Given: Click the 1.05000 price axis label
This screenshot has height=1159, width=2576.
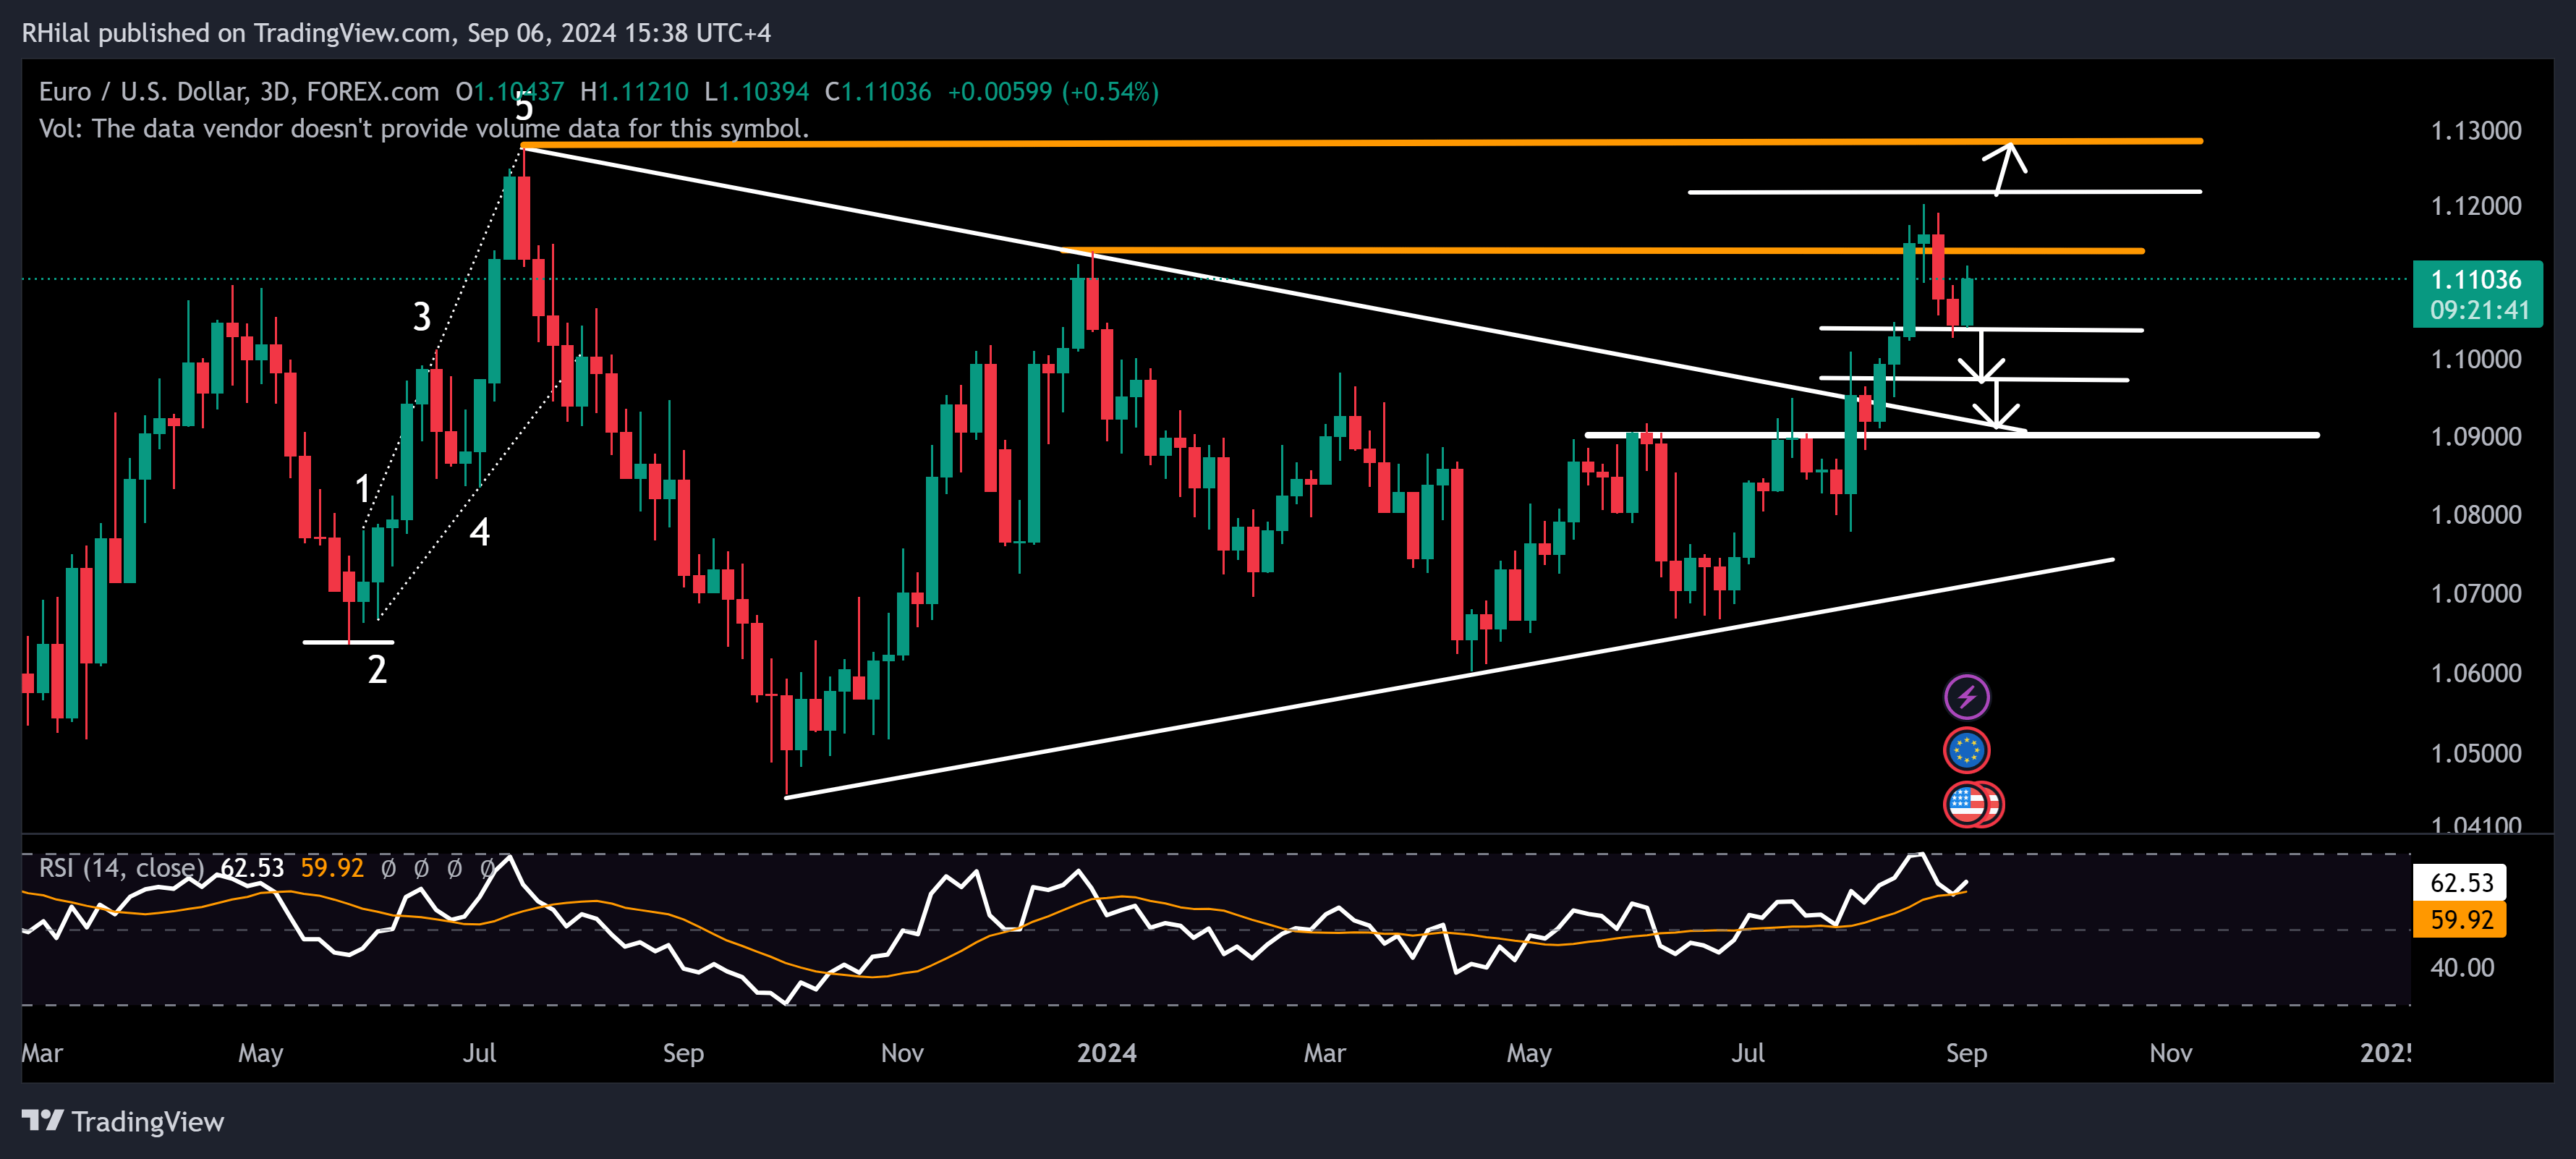Looking at the screenshot, I should 2476,753.
